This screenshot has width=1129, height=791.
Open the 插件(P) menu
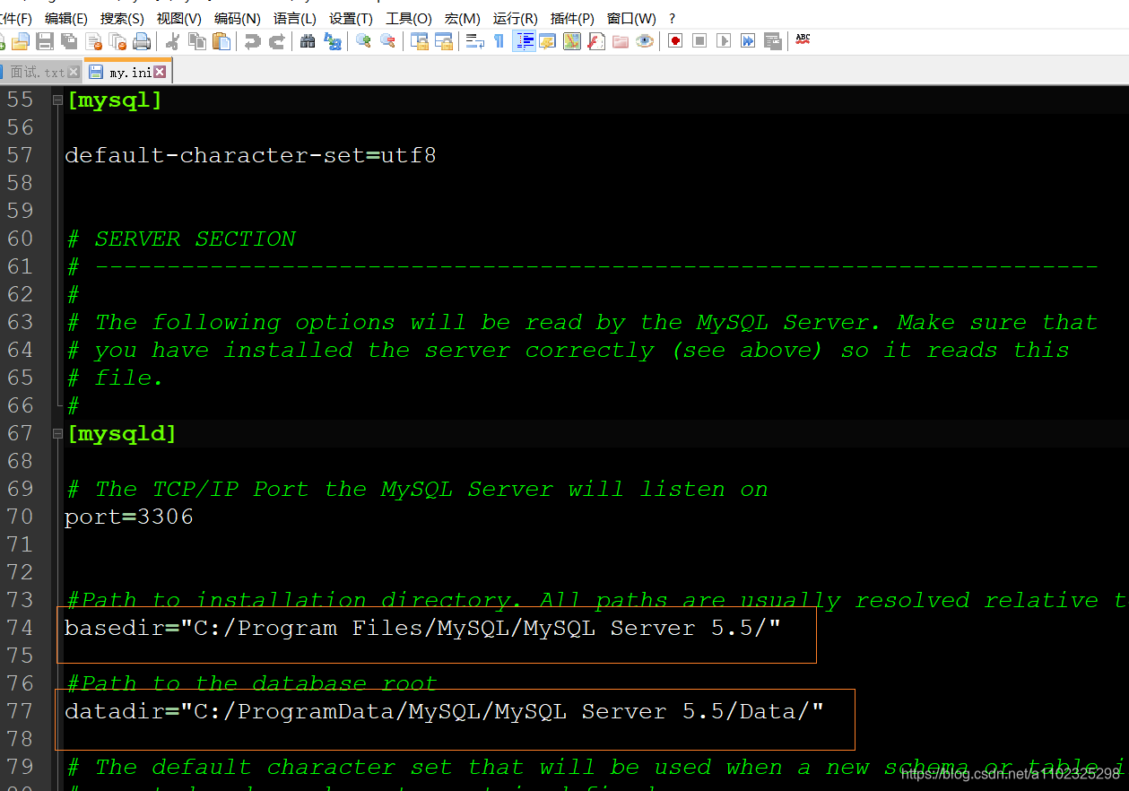tap(572, 18)
